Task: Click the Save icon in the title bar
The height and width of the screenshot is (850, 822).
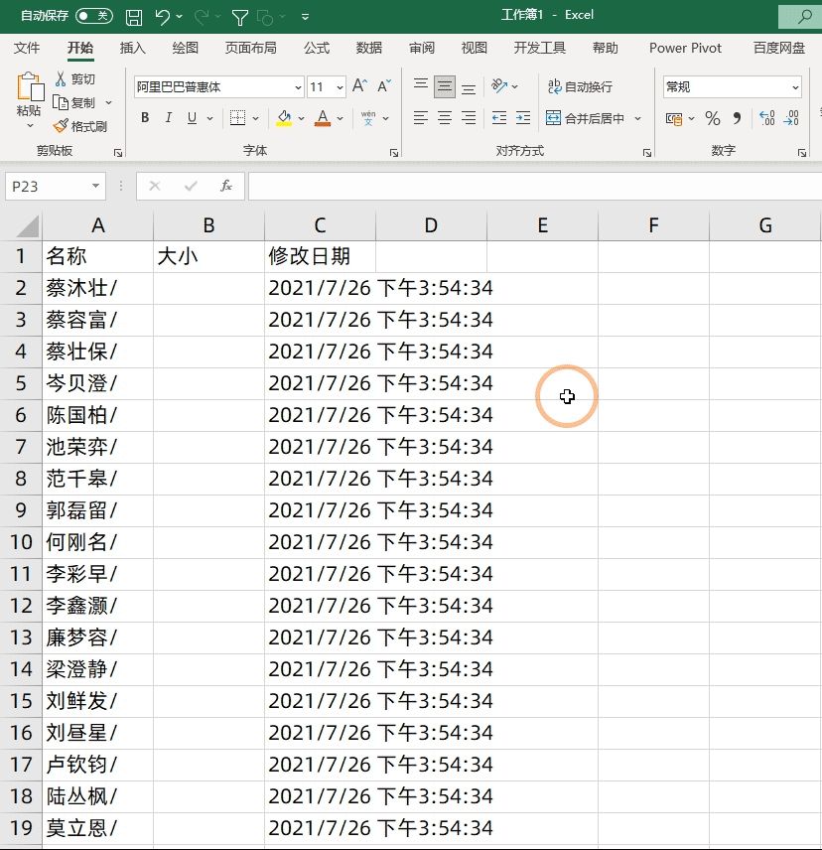Action: tap(134, 17)
